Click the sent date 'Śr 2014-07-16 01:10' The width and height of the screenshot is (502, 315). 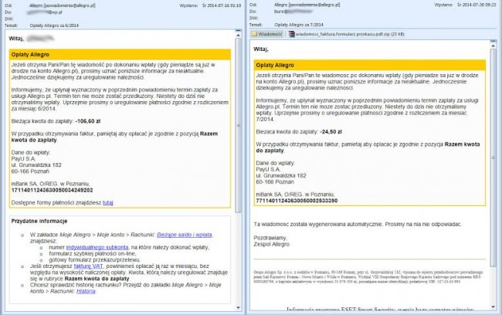pyautogui.click(x=222, y=5)
